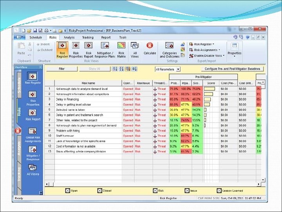Click the Outdent button
This screenshot has height=212, width=282.
[x=45, y=50]
